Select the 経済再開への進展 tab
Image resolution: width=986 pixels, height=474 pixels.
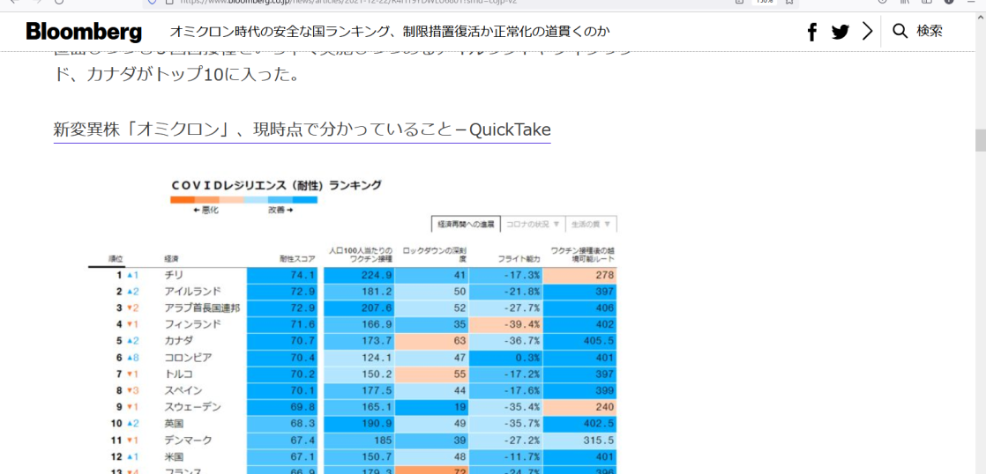click(467, 224)
